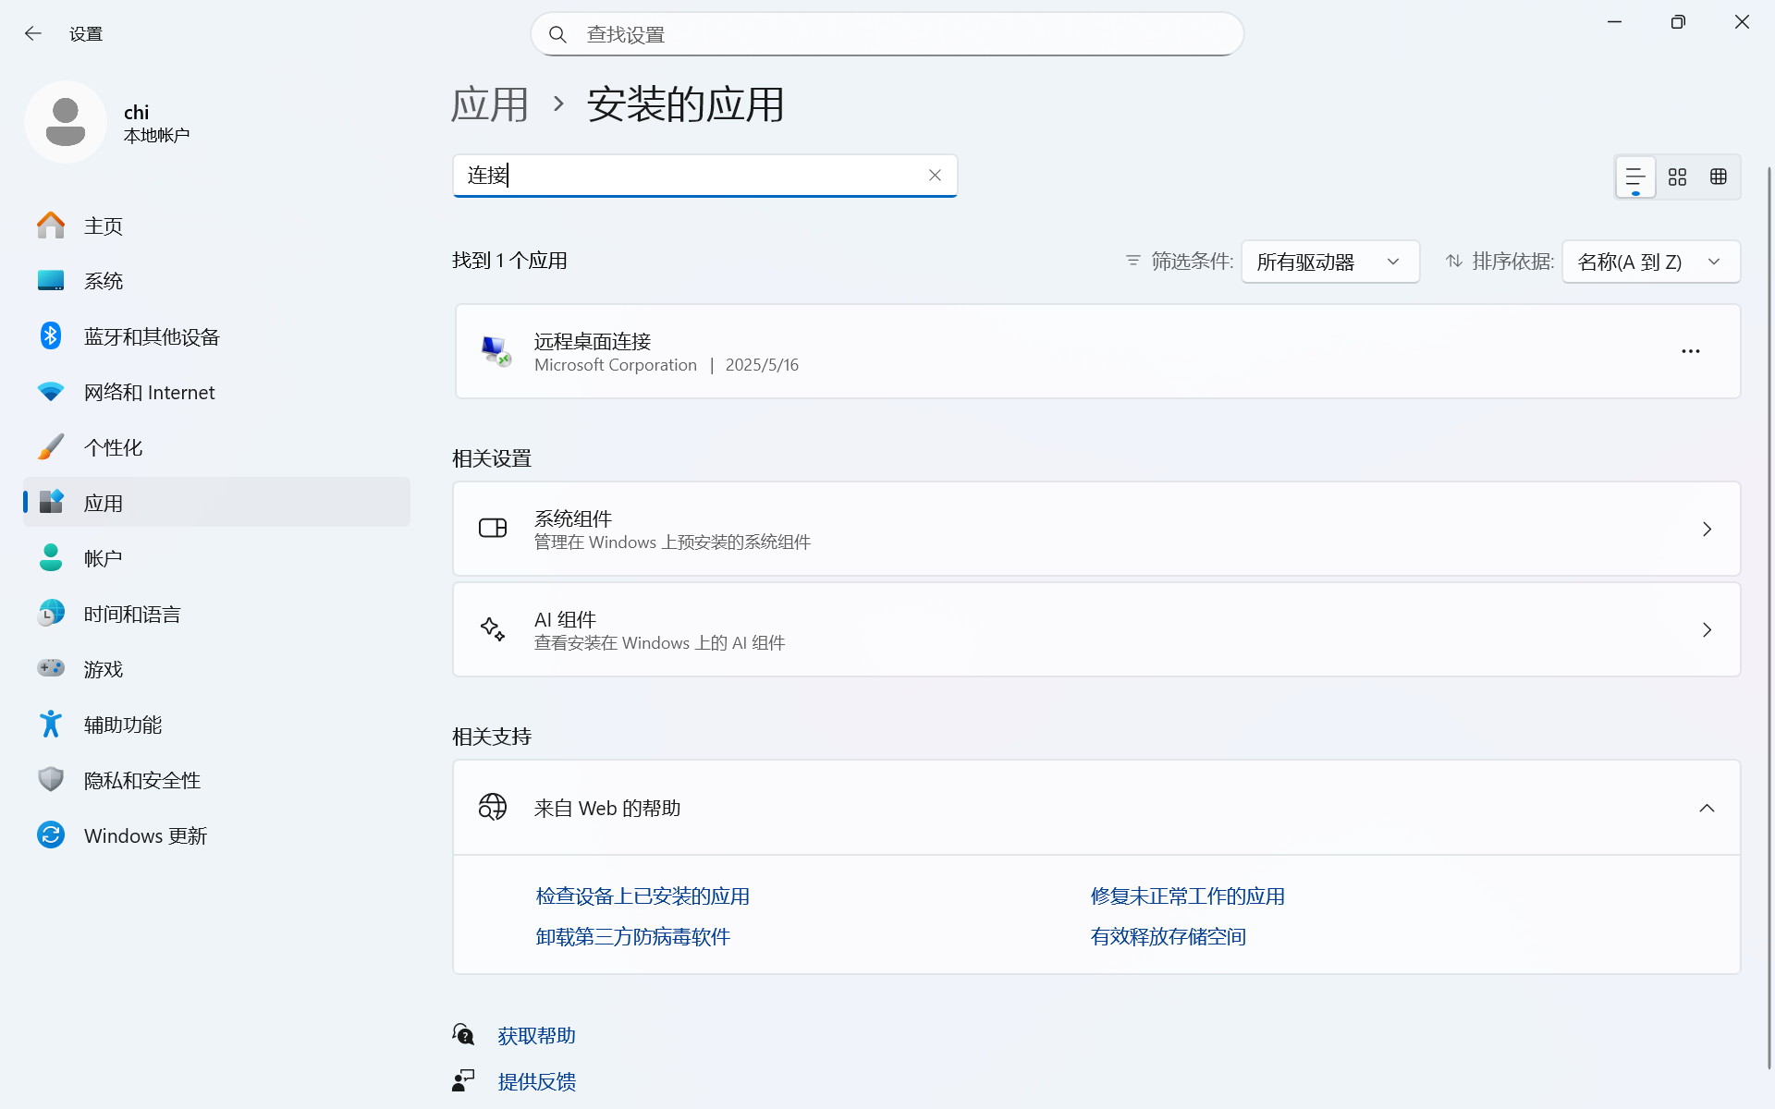Open link 修复未正常工作的应用
This screenshot has height=1109, width=1775.
(x=1187, y=896)
